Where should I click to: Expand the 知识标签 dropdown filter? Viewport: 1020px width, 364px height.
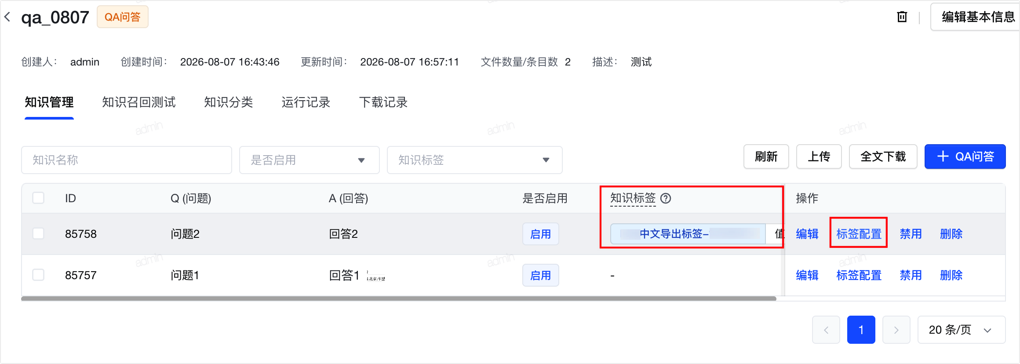(475, 160)
